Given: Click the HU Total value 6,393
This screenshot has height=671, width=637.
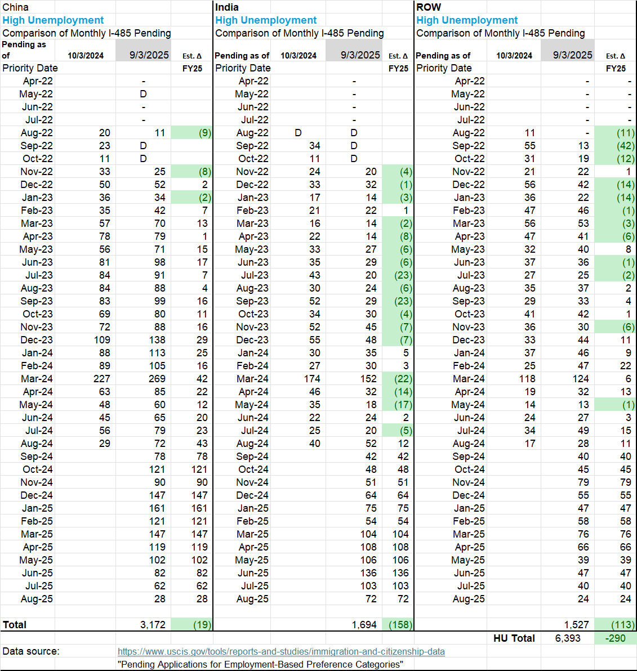Looking at the screenshot, I should [567, 638].
